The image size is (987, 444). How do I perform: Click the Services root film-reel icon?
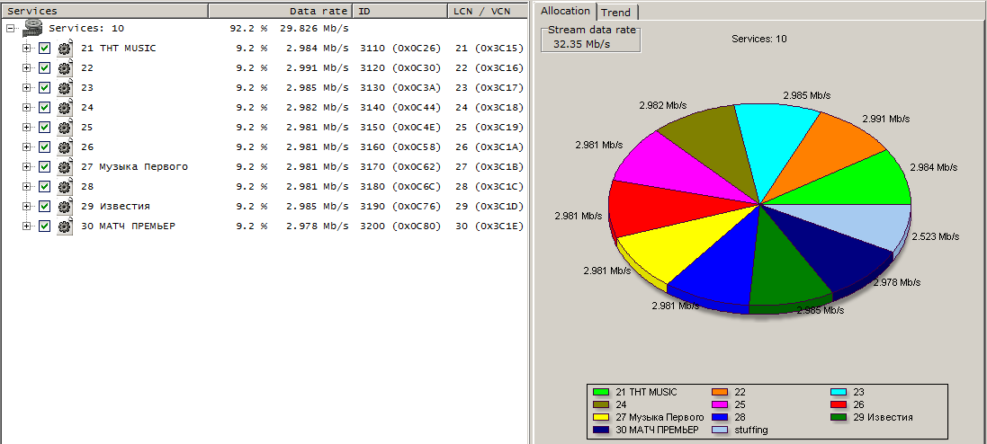click(32, 28)
